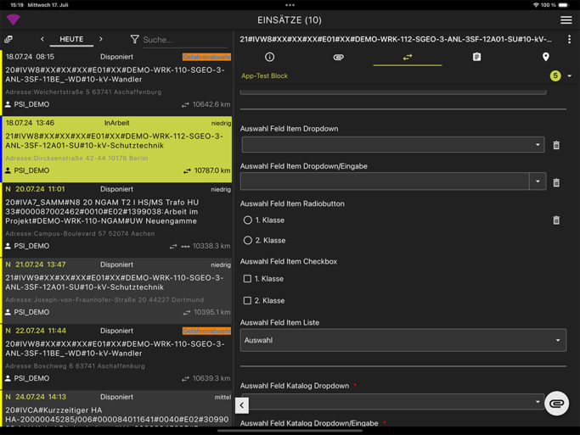This screenshot has height=435, width=580.
Task: Open the Auswahl Feld Item Dropdown
Action: 393,145
